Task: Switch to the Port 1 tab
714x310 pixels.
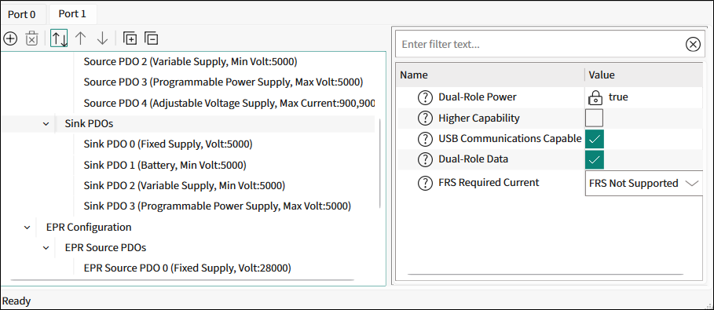Action: [72, 13]
